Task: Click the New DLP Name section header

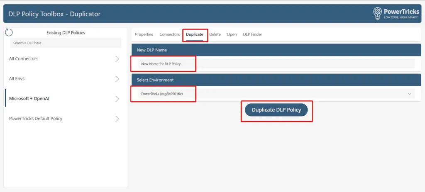Action: click(276, 50)
